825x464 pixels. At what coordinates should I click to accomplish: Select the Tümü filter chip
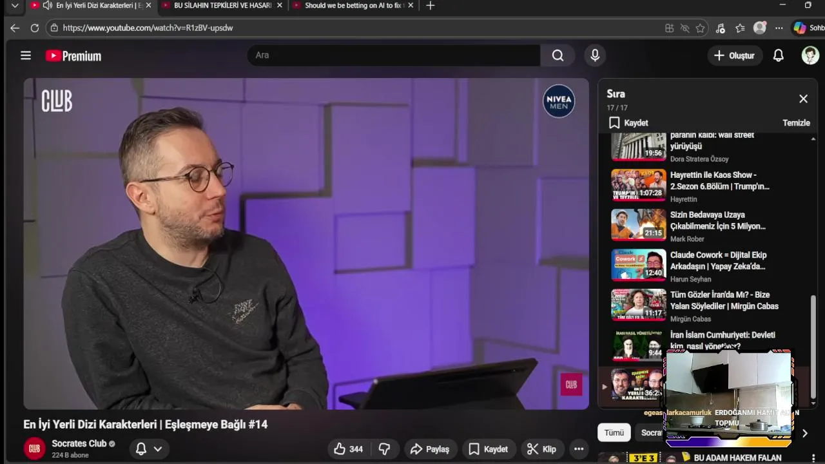pos(614,433)
